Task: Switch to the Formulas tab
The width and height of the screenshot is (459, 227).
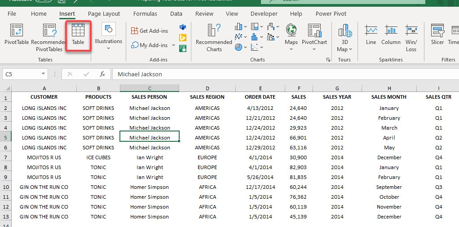Action: click(x=145, y=14)
